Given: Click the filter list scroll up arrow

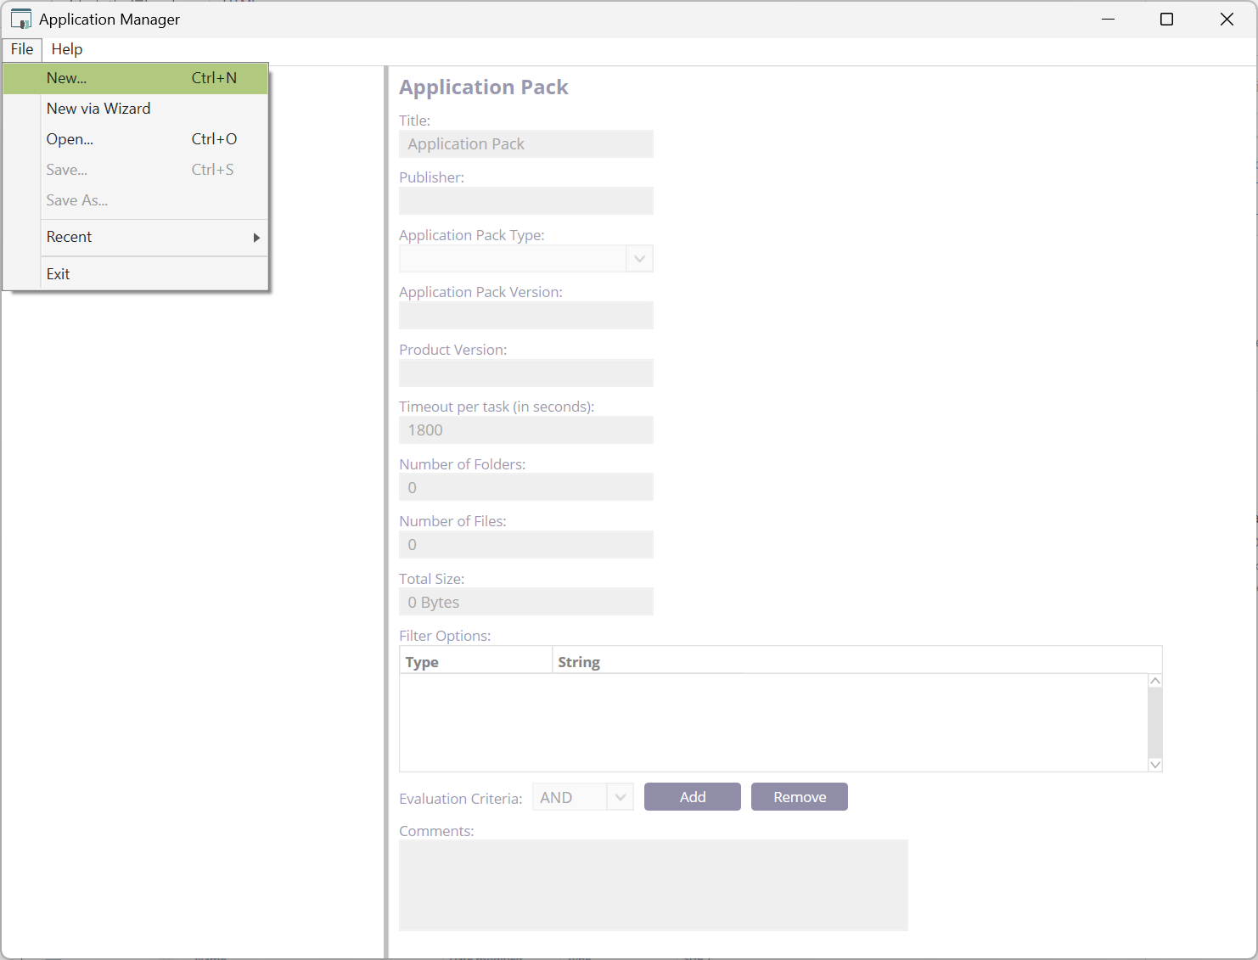Looking at the screenshot, I should click(1154, 682).
